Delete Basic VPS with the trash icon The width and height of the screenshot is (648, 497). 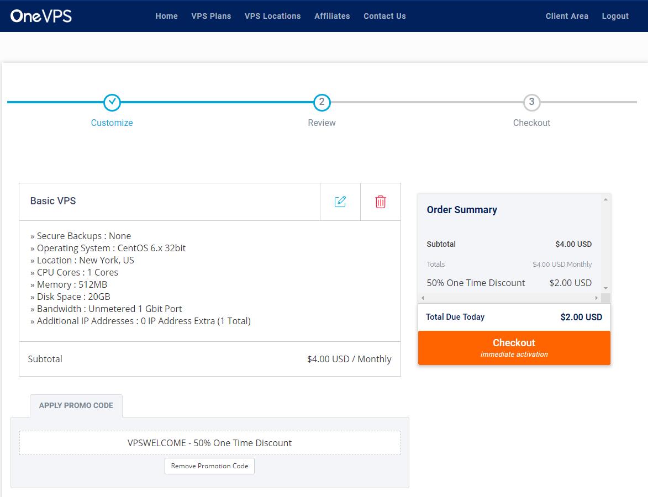tap(381, 202)
